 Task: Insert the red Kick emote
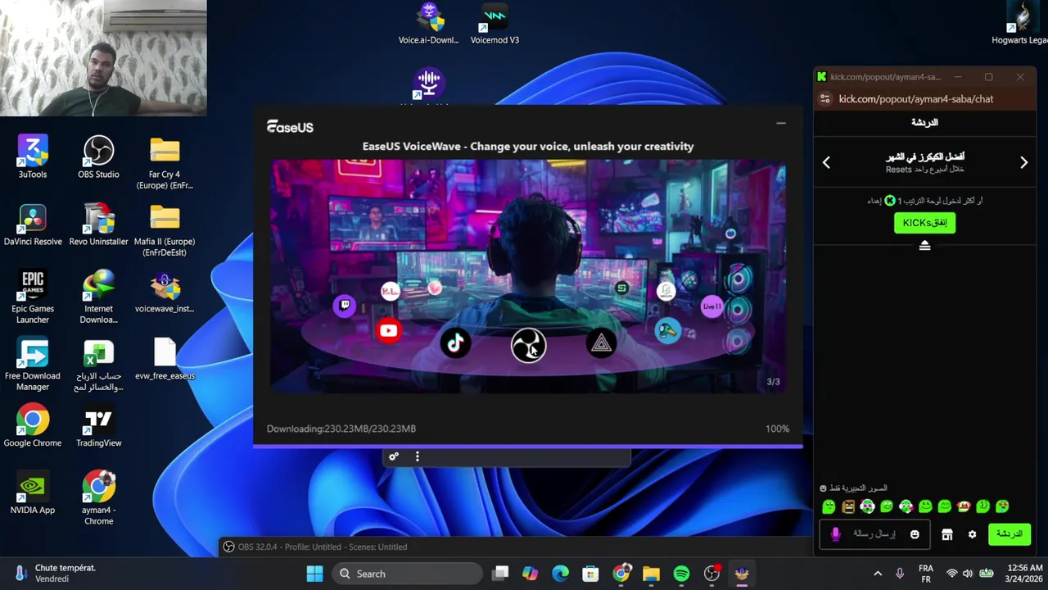tap(964, 506)
